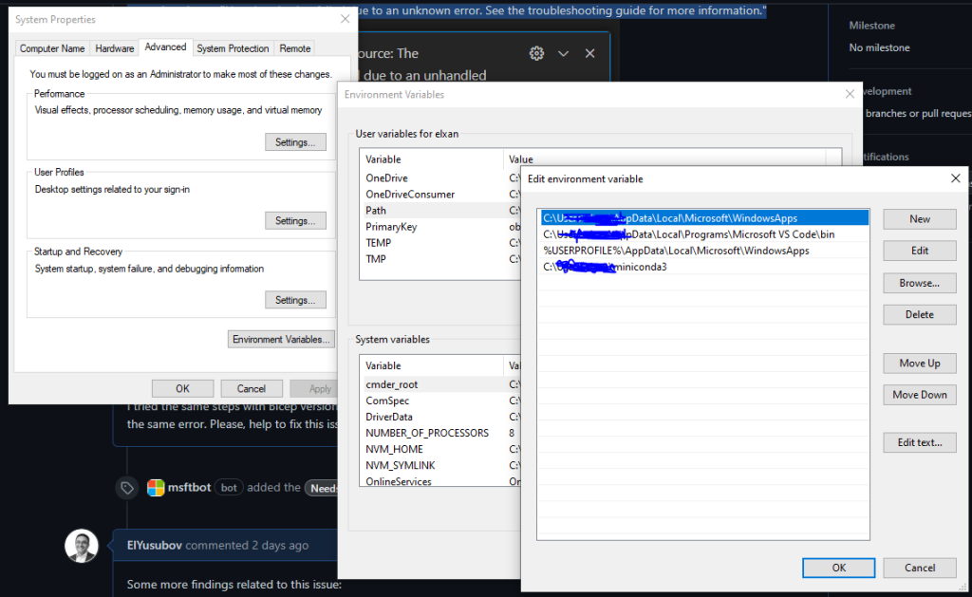Collapse notification using the chevron arrow
Screen dimensions: 972x597
(x=563, y=54)
